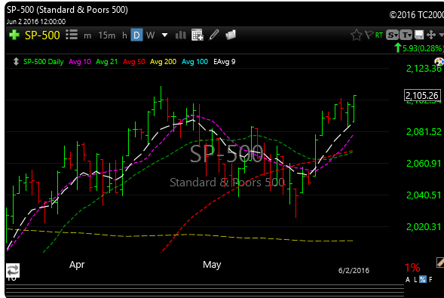Open the timeframe dropdown arrow
Screen dimensions: 444x298
click(164, 35)
